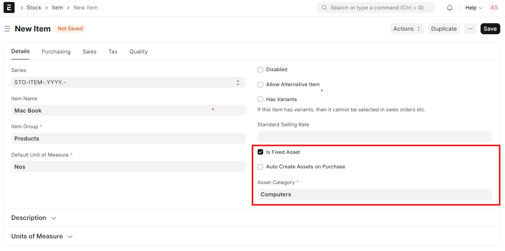Uncheck the Is Fixed Asset checkbox
The image size is (505, 251).
coord(260,152)
